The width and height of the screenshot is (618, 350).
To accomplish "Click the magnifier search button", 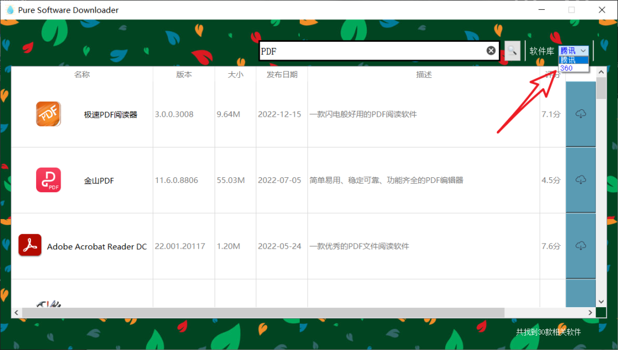I will (x=512, y=50).
